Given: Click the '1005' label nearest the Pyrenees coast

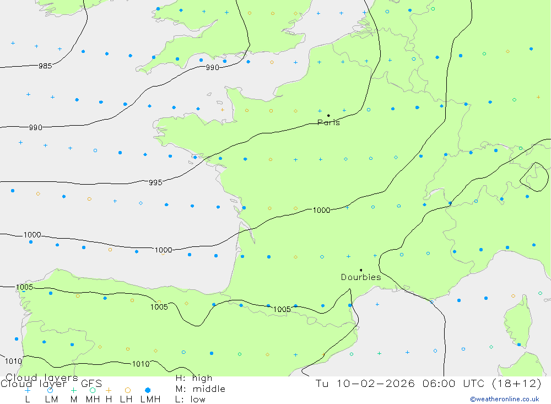Looking at the screenshot, I should [282, 309].
